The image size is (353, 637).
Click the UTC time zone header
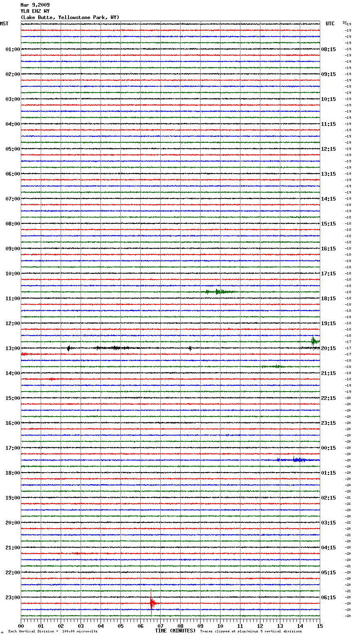pyautogui.click(x=330, y=24)
